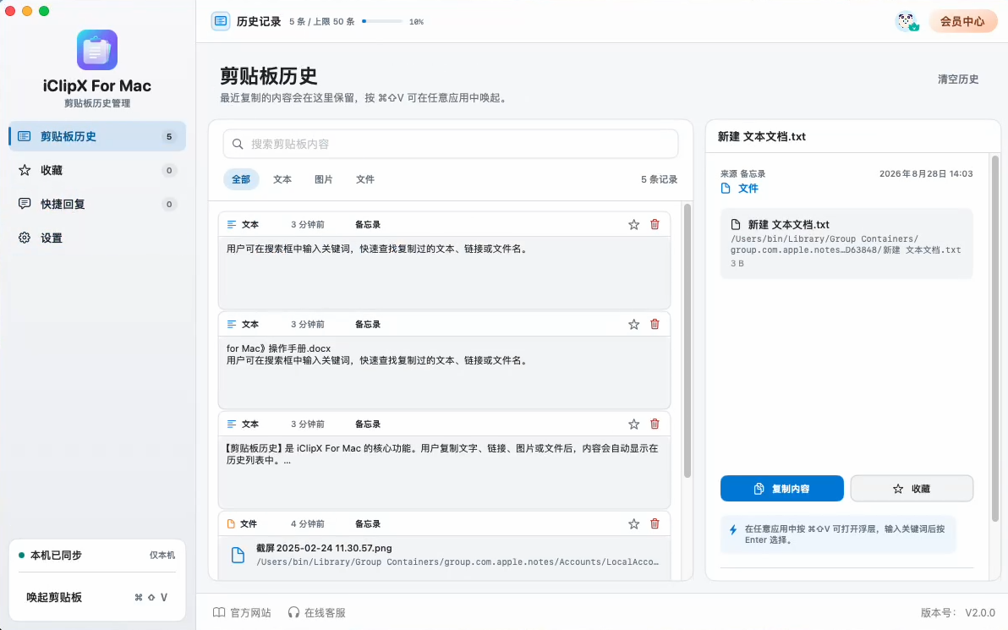Click the star icon beside 收藏 sidebar item

[25, 170]
